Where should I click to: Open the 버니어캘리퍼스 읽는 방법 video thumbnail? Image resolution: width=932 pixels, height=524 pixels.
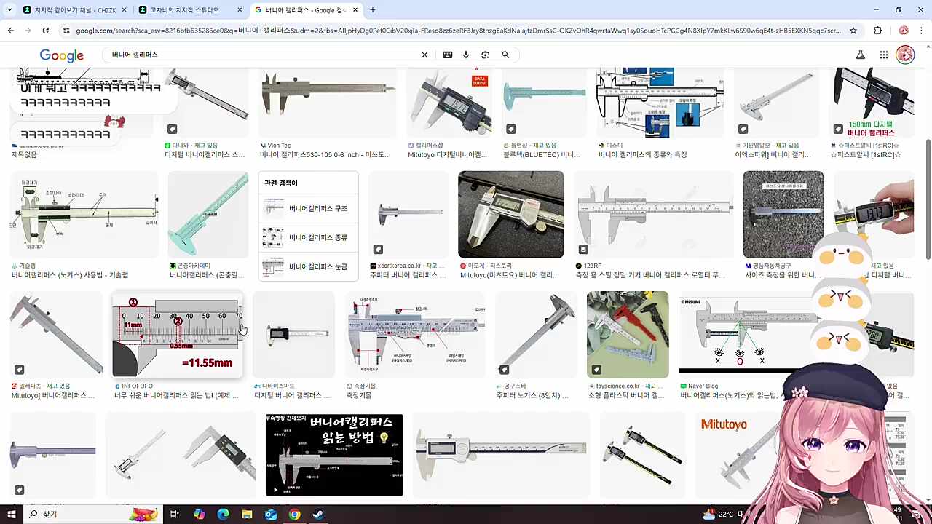point(334,455)
